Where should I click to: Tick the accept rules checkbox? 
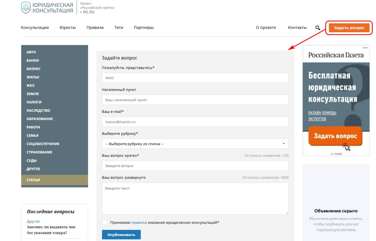pos(105,223)
